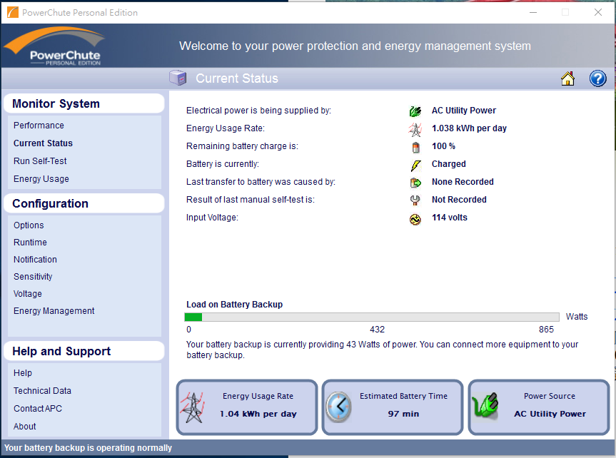Click the transfer arrow icon beside None Recorded
Screen dimensions: 616x458
[x=415, y=183]
